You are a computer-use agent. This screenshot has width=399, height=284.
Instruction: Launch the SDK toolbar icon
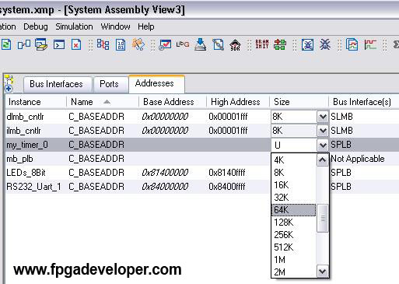235,44
